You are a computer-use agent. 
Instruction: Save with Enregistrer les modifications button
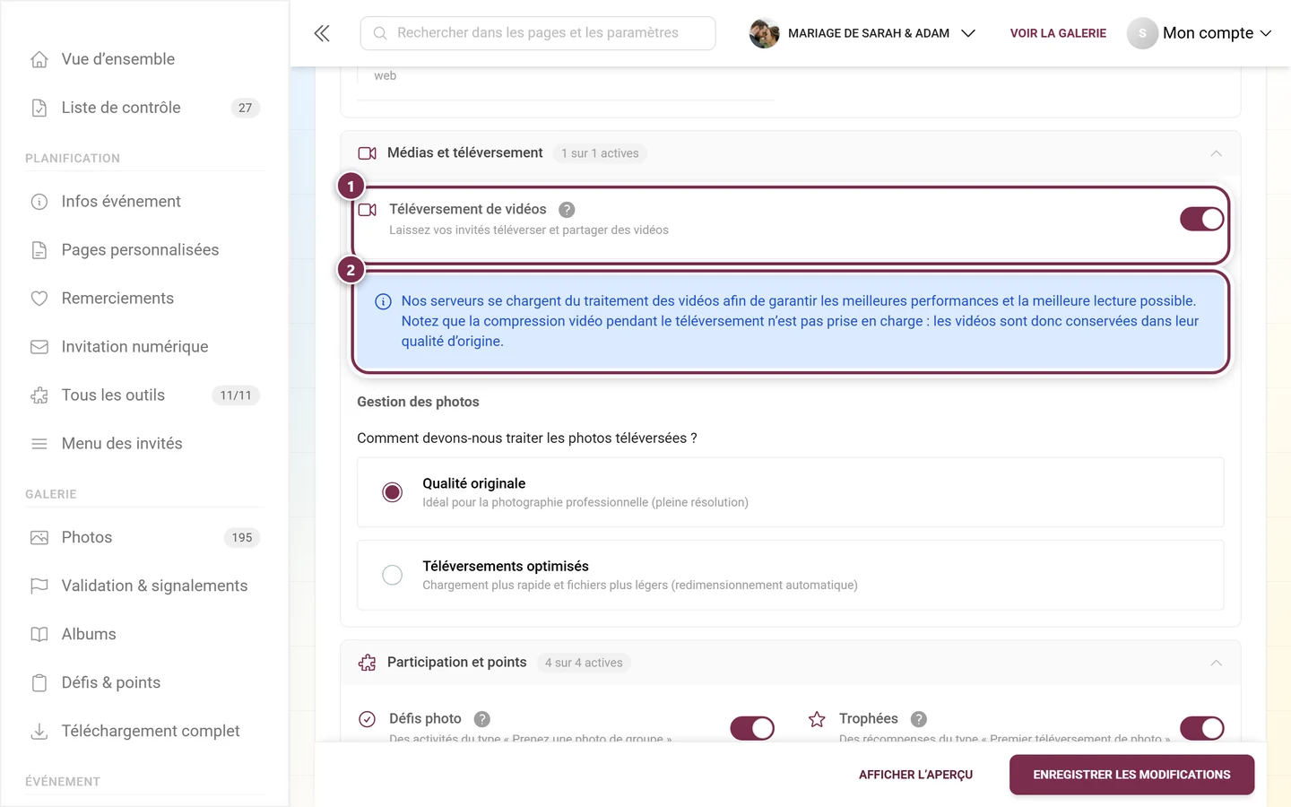point(1131,775)
